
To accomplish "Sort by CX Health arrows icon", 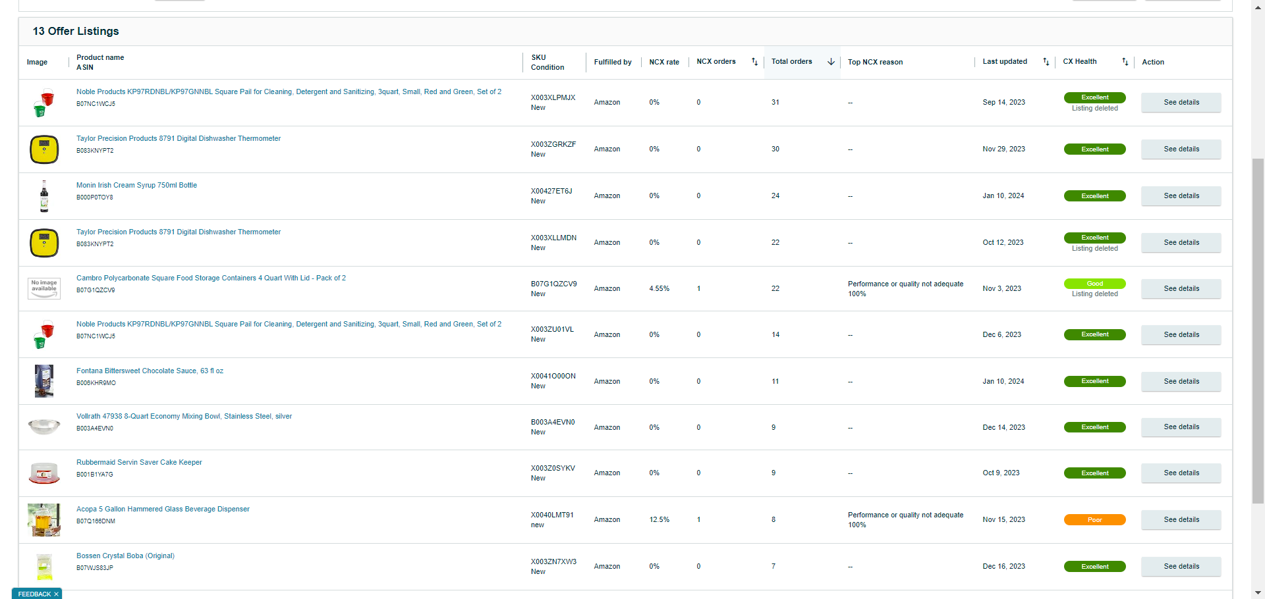I will point(1125,62).
